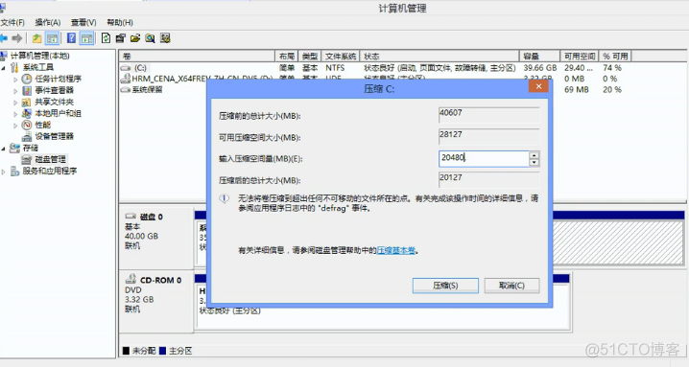Go back using the blue left arrow
The width and height of the screenshot is (689, 367).
4,38
